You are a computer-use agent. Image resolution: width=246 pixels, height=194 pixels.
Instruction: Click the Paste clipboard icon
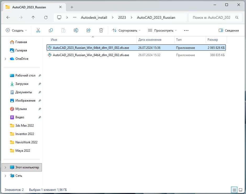pos(63,30)
